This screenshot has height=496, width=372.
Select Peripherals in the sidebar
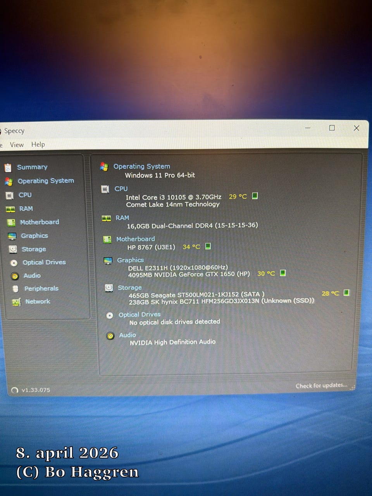pos(41,289)
